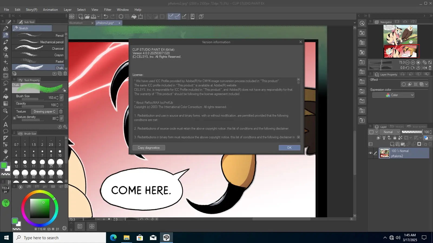Select the Sketch sub tool group
This screenshot has width=433, height=243.
[32, 28]
